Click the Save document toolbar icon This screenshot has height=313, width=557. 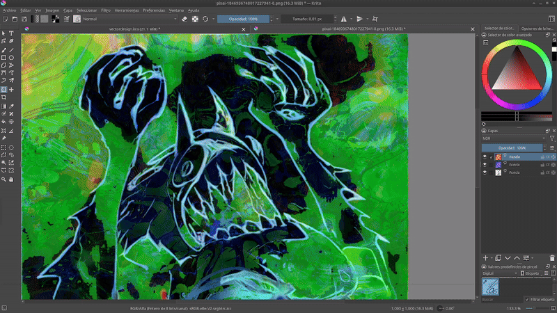(x=24, y=19)
